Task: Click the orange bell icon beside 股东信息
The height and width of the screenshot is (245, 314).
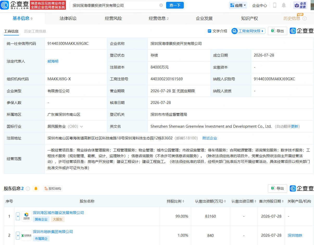Action: [x=36, y=188]
